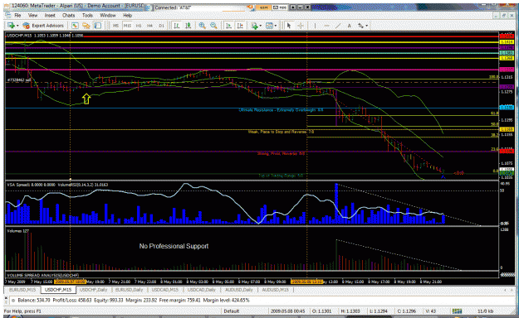Switch chart to H4 timeframe
Image resolution: width=519 pixels, height=318 pixels.
(150, 26)
